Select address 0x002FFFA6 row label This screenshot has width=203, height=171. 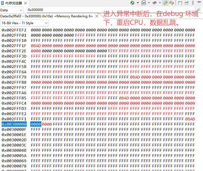point(14,93)
